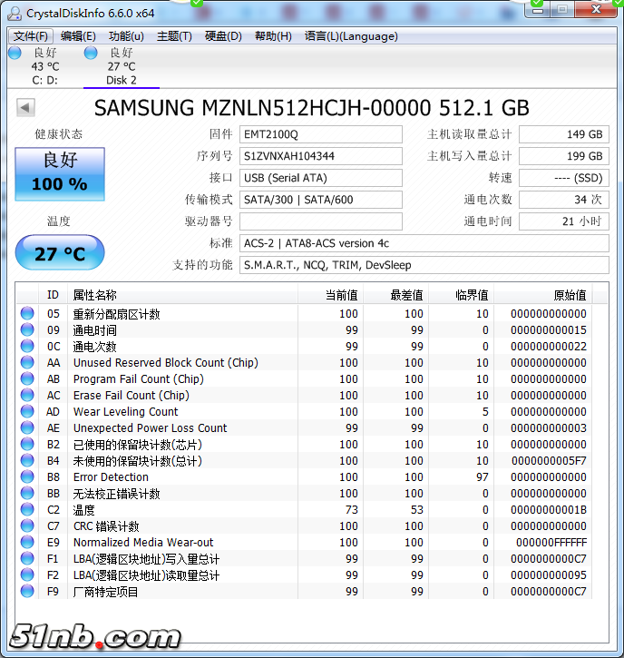624x658 pixels.
Task: Click the status icon beside Error Detection
Action: (x=27, y=477)
